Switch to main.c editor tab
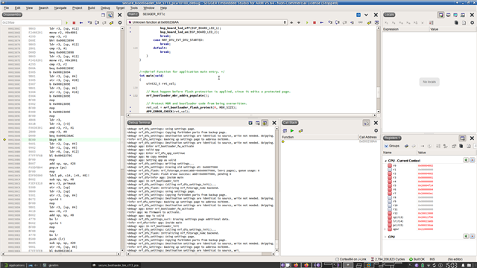 coord(133,14)
